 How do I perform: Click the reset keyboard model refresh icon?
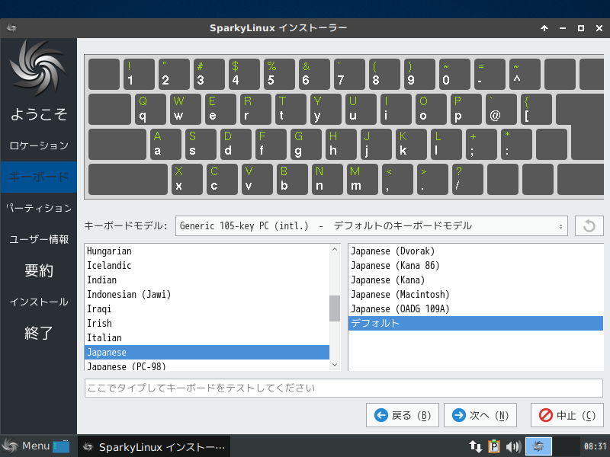pos(589,225)
